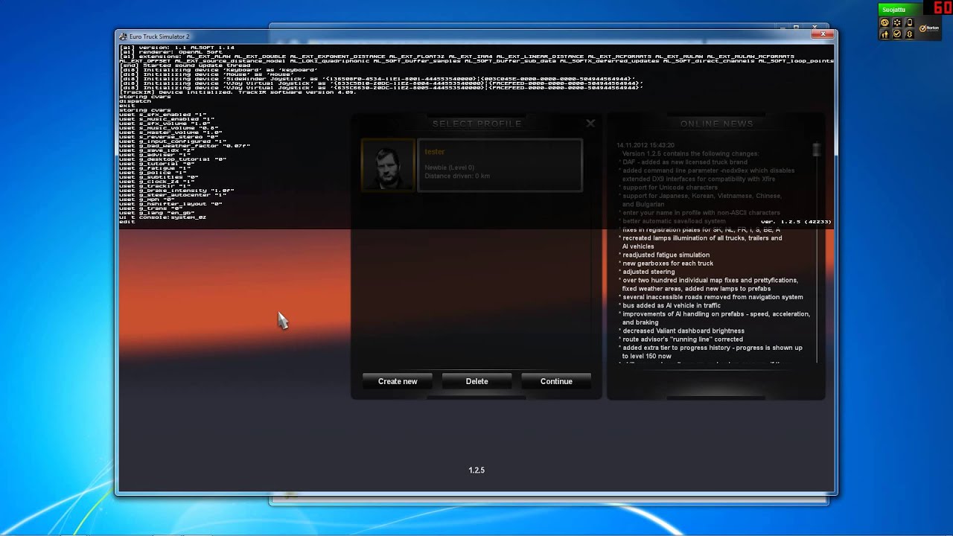The height and width of the screenshot is (536, 953).
Task: Click the Euro Truck Simulator 2 window icon
Action: coord(123,36)
